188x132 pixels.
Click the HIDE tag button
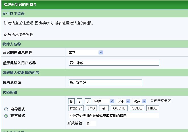(153, 108)
